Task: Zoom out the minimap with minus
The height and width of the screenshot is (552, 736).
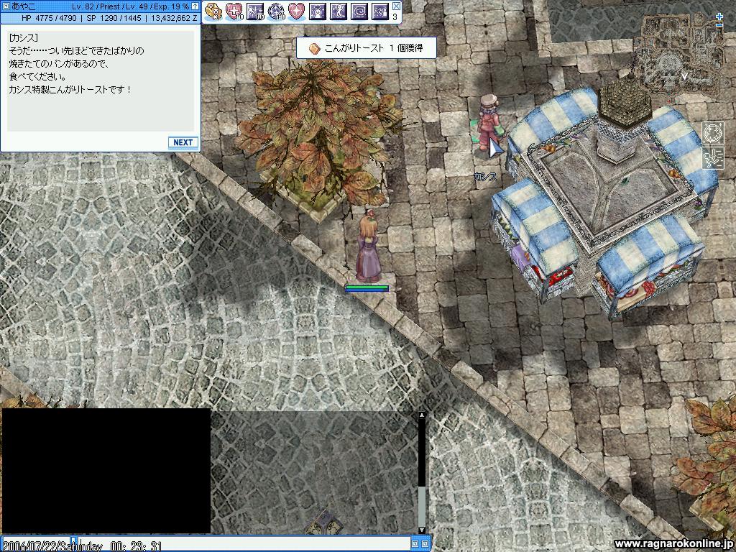Action: pyautogui.click(x=719, y=25)
